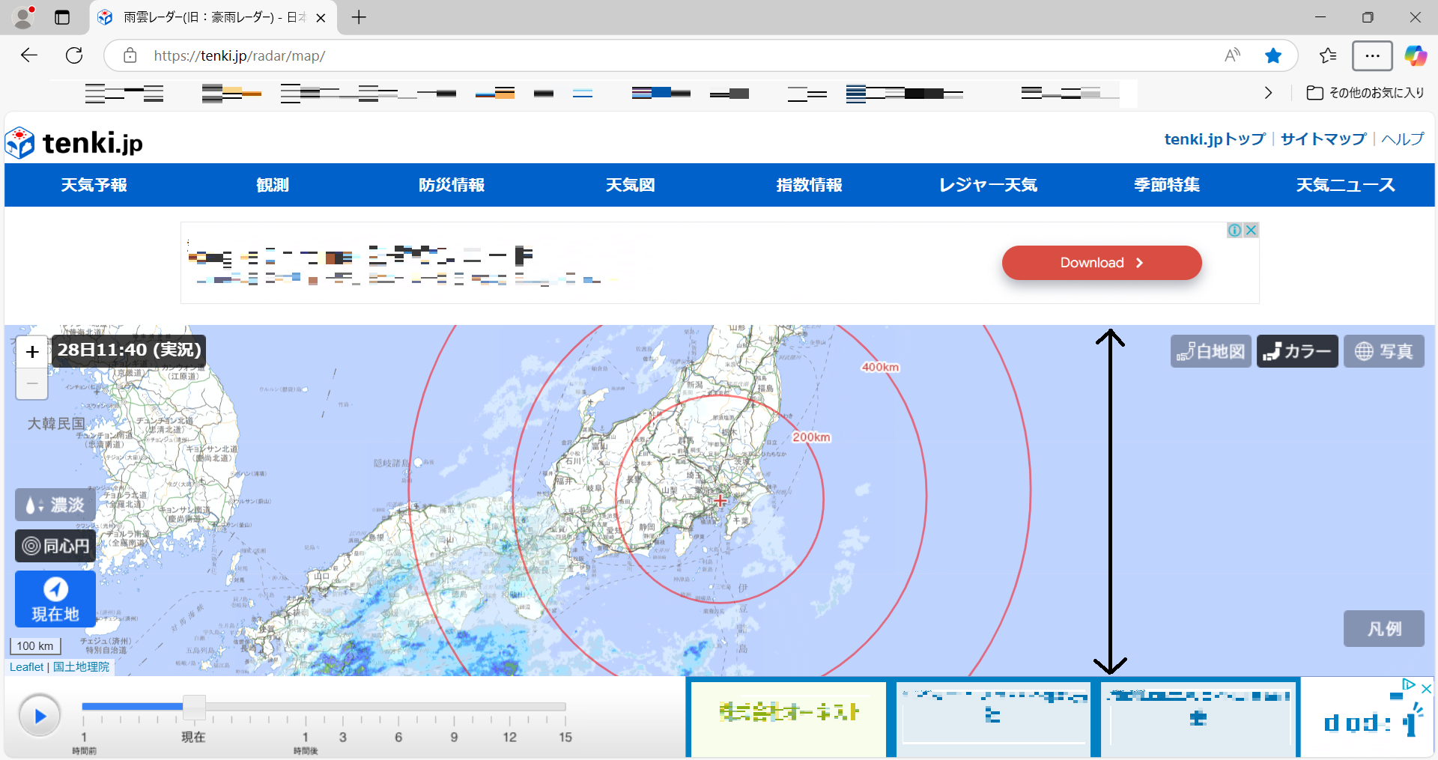View site information lock icon

point(130,55)
